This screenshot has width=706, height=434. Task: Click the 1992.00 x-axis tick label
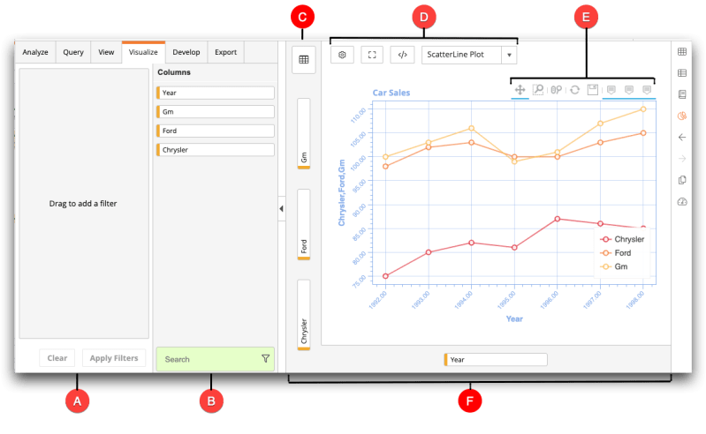[378, 300]
